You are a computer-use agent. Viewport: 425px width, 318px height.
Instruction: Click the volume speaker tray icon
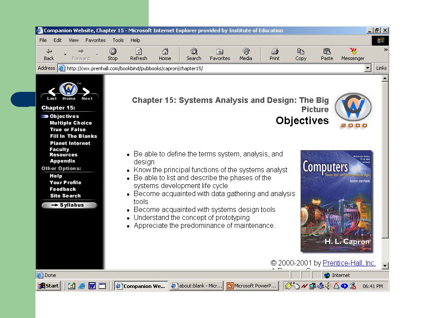click(x=328, y=286)
